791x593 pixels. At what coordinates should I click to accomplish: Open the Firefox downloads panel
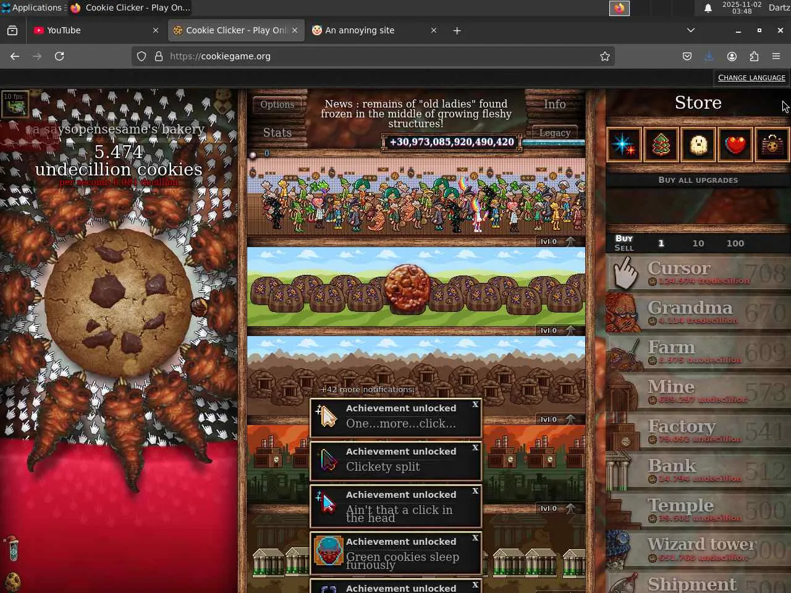[x=709, y=56]
